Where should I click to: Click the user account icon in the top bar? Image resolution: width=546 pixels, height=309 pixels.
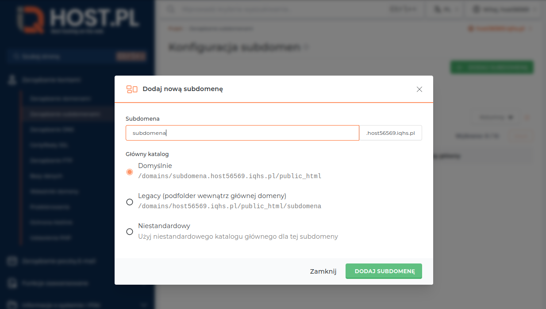tap(477, 9)
